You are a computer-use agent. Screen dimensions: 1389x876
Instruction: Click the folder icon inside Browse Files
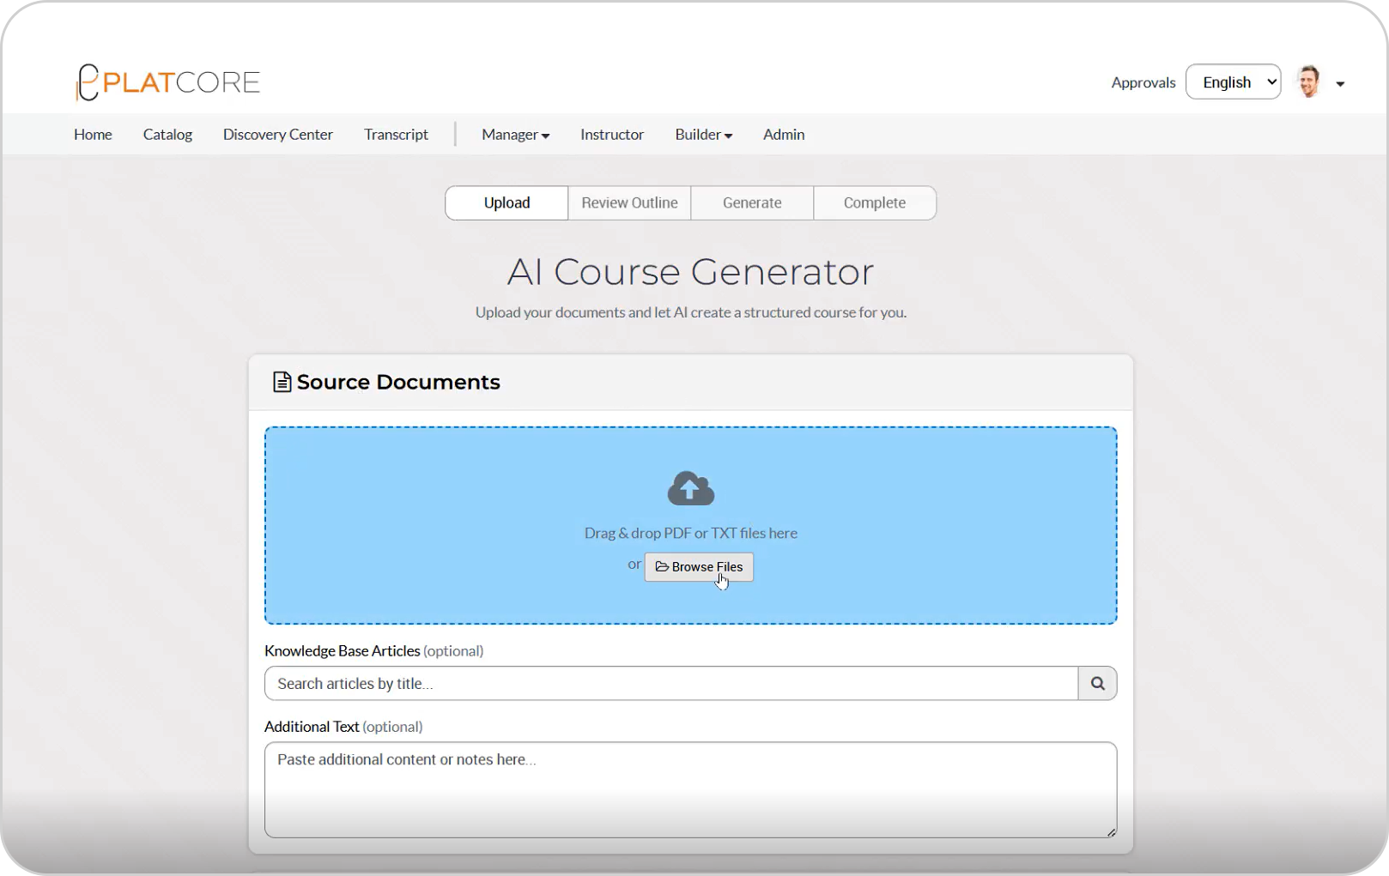(x=662, y=566)
